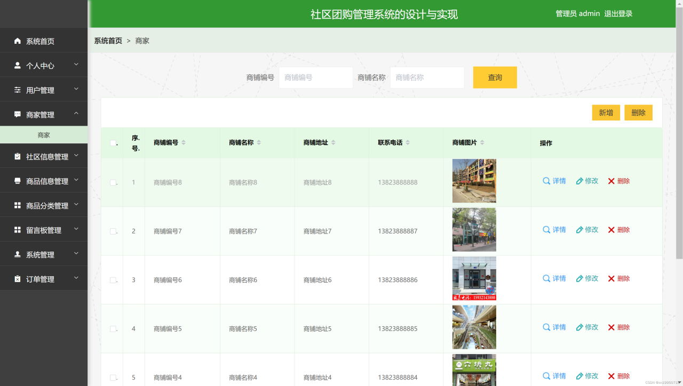Check the checkbox for row 商铺编号4

(113, 377)
